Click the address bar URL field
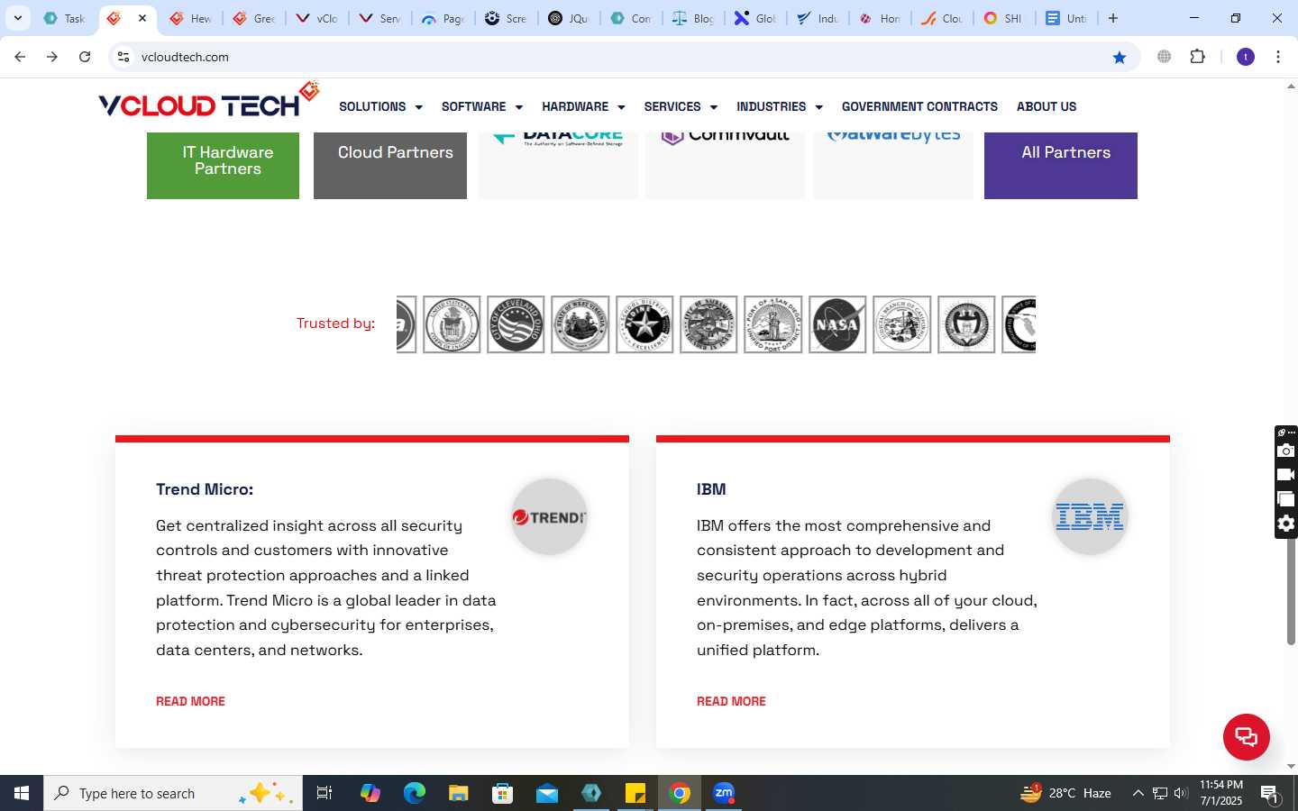The width and height of the screenshot is (1298, 811). (622, 57)
